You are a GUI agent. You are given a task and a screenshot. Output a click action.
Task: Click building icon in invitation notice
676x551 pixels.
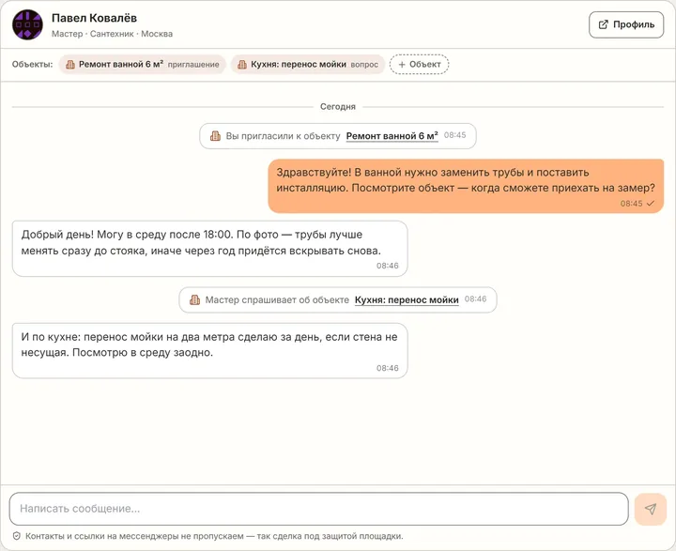pos(215,136)
